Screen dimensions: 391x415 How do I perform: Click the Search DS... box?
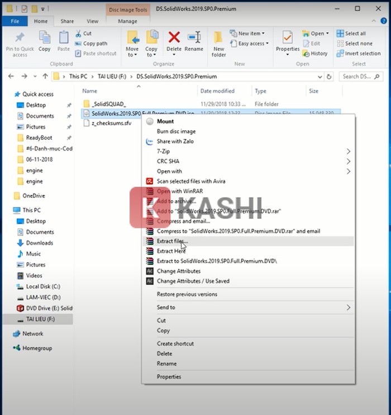coord(361,77)
